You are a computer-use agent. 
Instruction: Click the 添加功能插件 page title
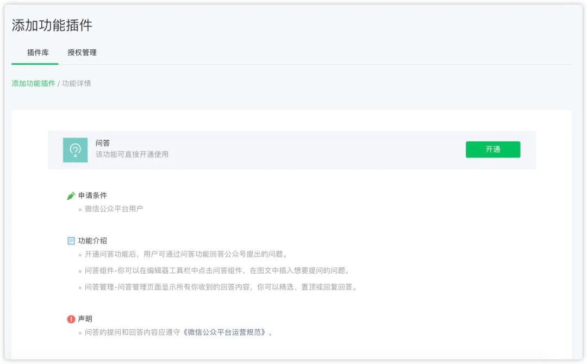52,25
